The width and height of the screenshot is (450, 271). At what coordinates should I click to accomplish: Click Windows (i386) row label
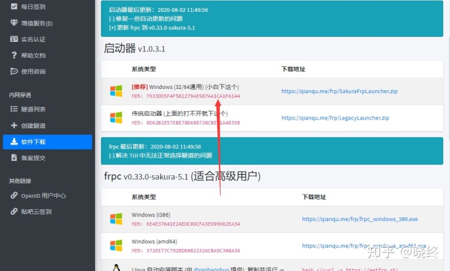click(151, 215)
